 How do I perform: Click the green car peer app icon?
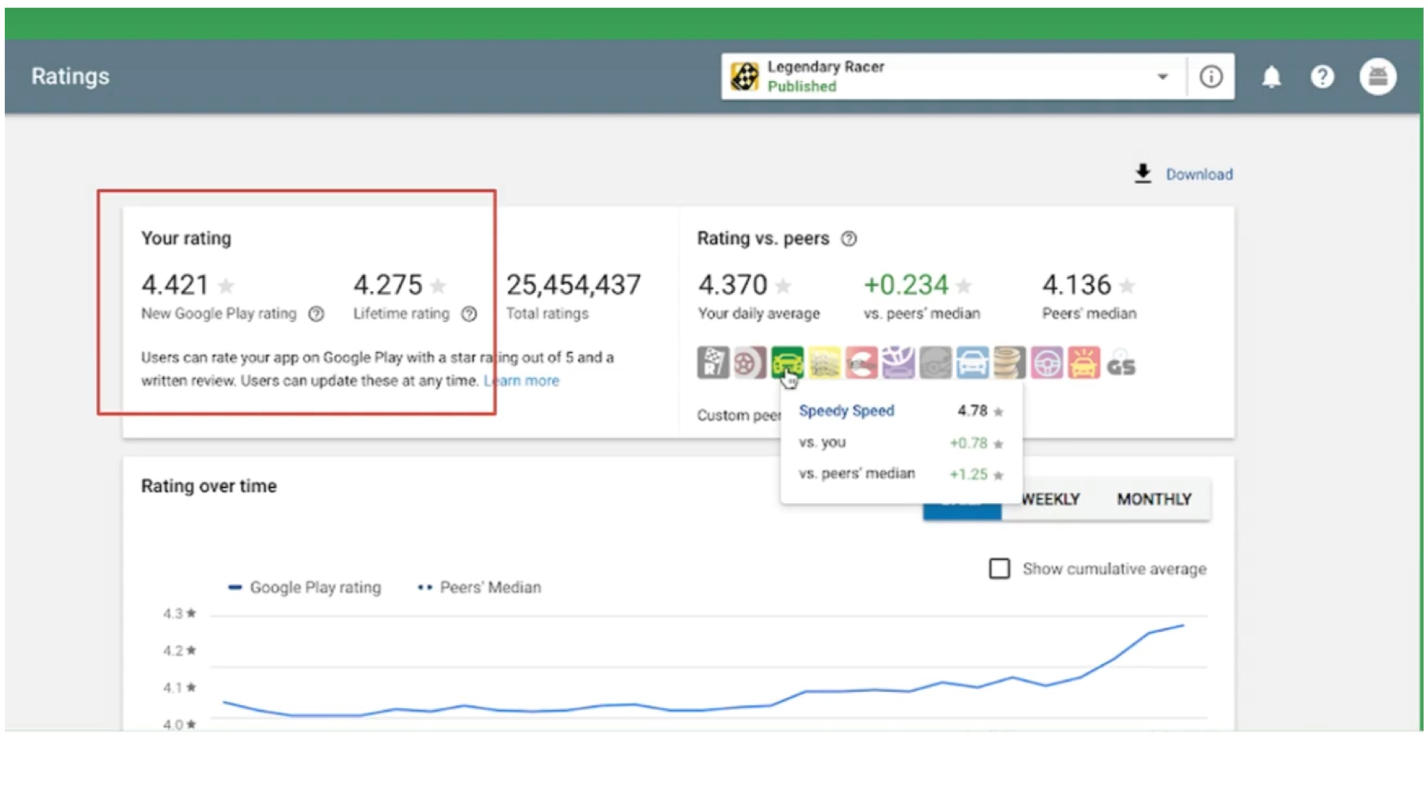[x=787, y=362]
